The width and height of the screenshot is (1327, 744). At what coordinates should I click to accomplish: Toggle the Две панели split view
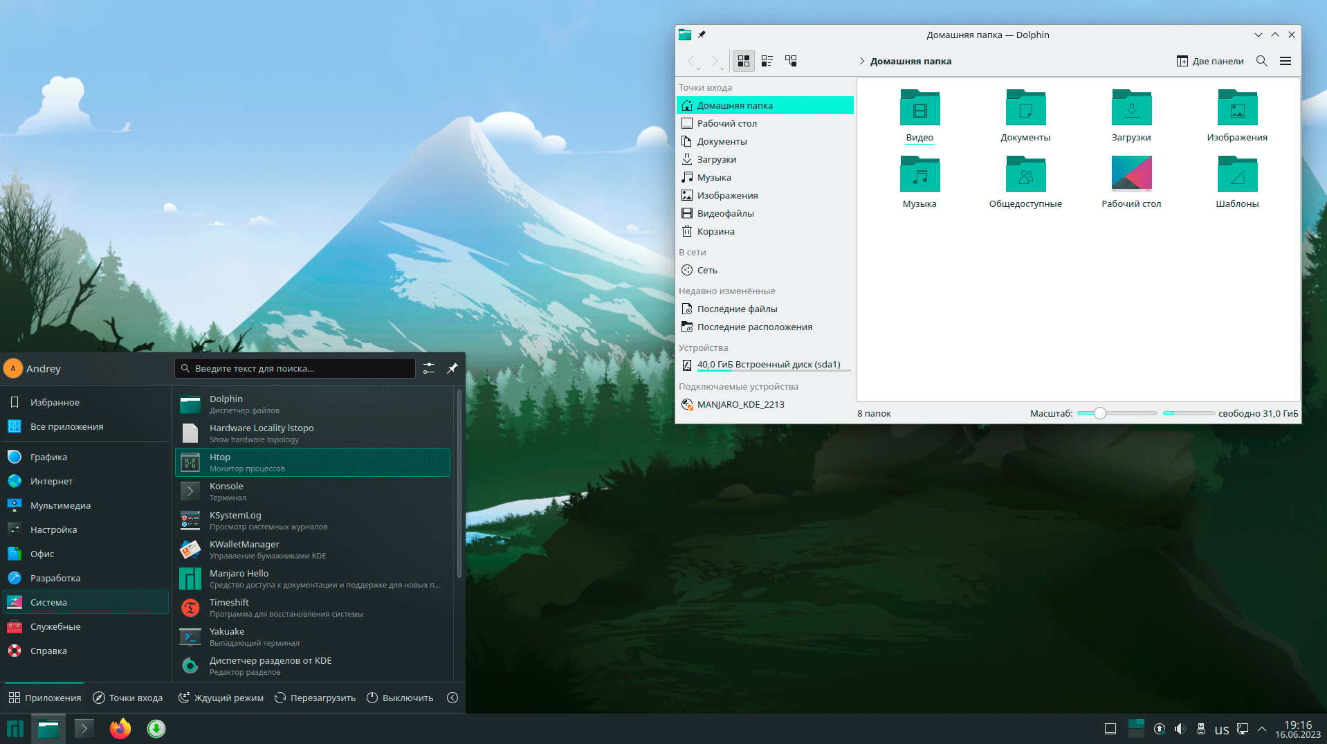1209,61
